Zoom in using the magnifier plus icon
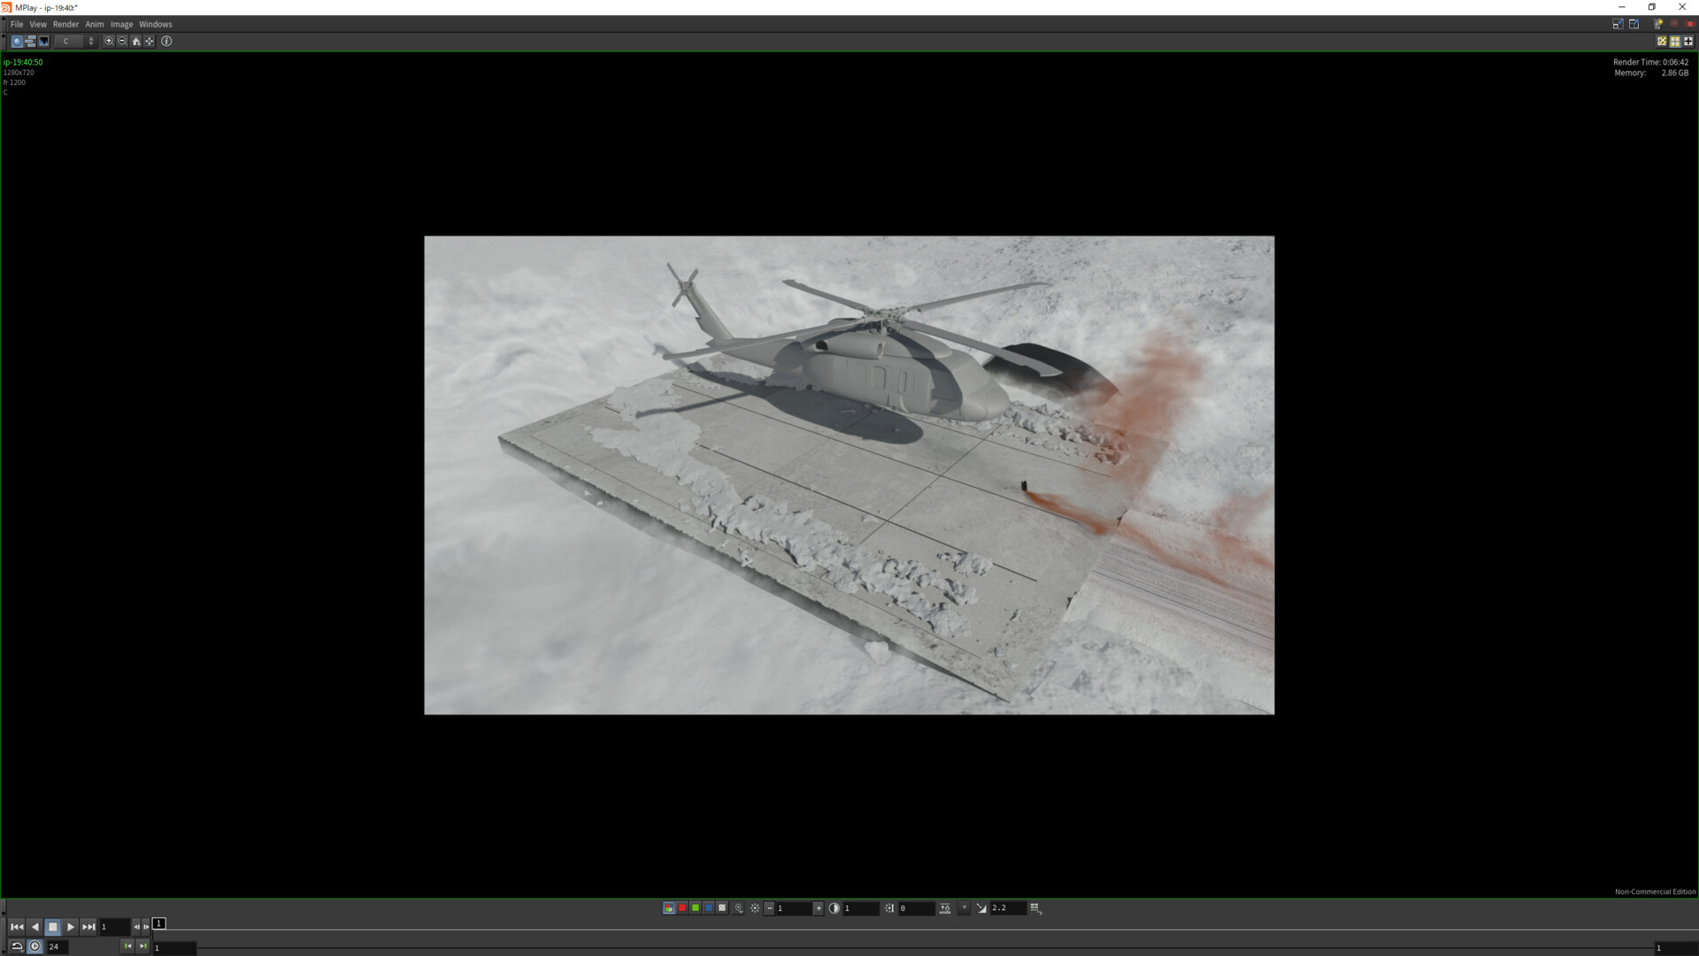 pyautogui.click(x=108, y=42)
